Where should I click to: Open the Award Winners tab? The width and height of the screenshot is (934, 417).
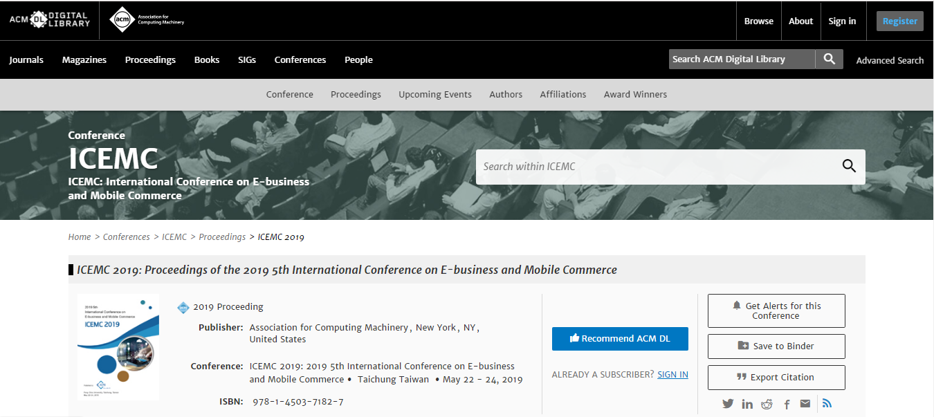(635, 94)
